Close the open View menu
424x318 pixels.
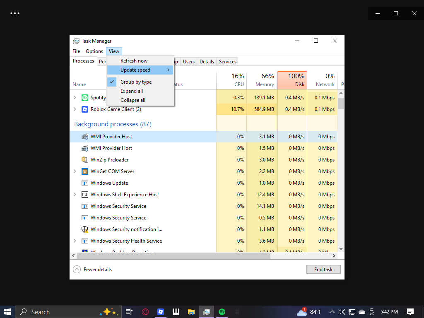114,51
